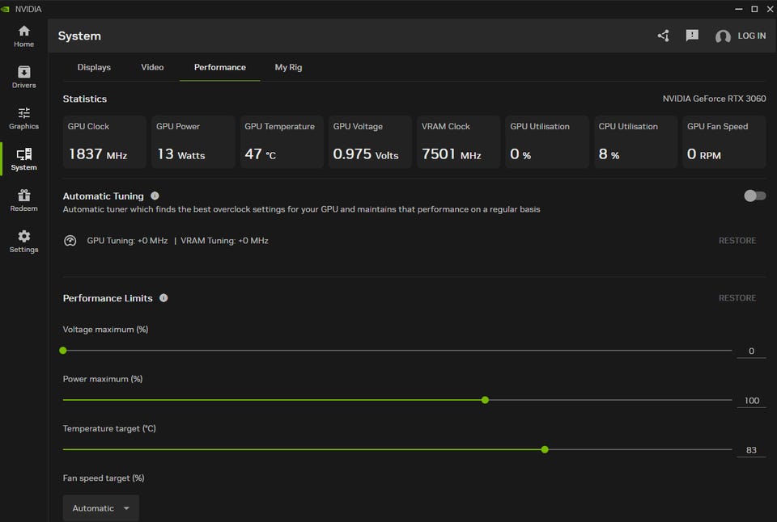The width and height of the screenshot is (777, 522).
Task: Open Settings gear in sidebar
Action: point(23,241)
